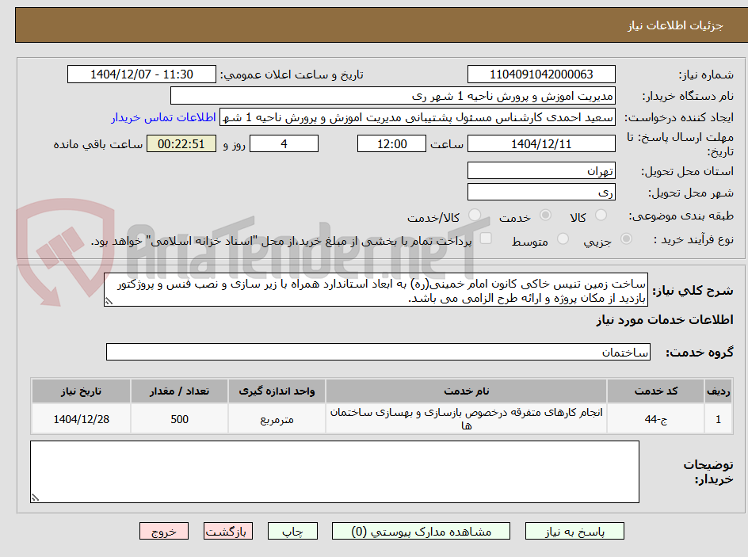Click the چاپ print button
This screenshot has height=557, width=748.
click(292, 531)
